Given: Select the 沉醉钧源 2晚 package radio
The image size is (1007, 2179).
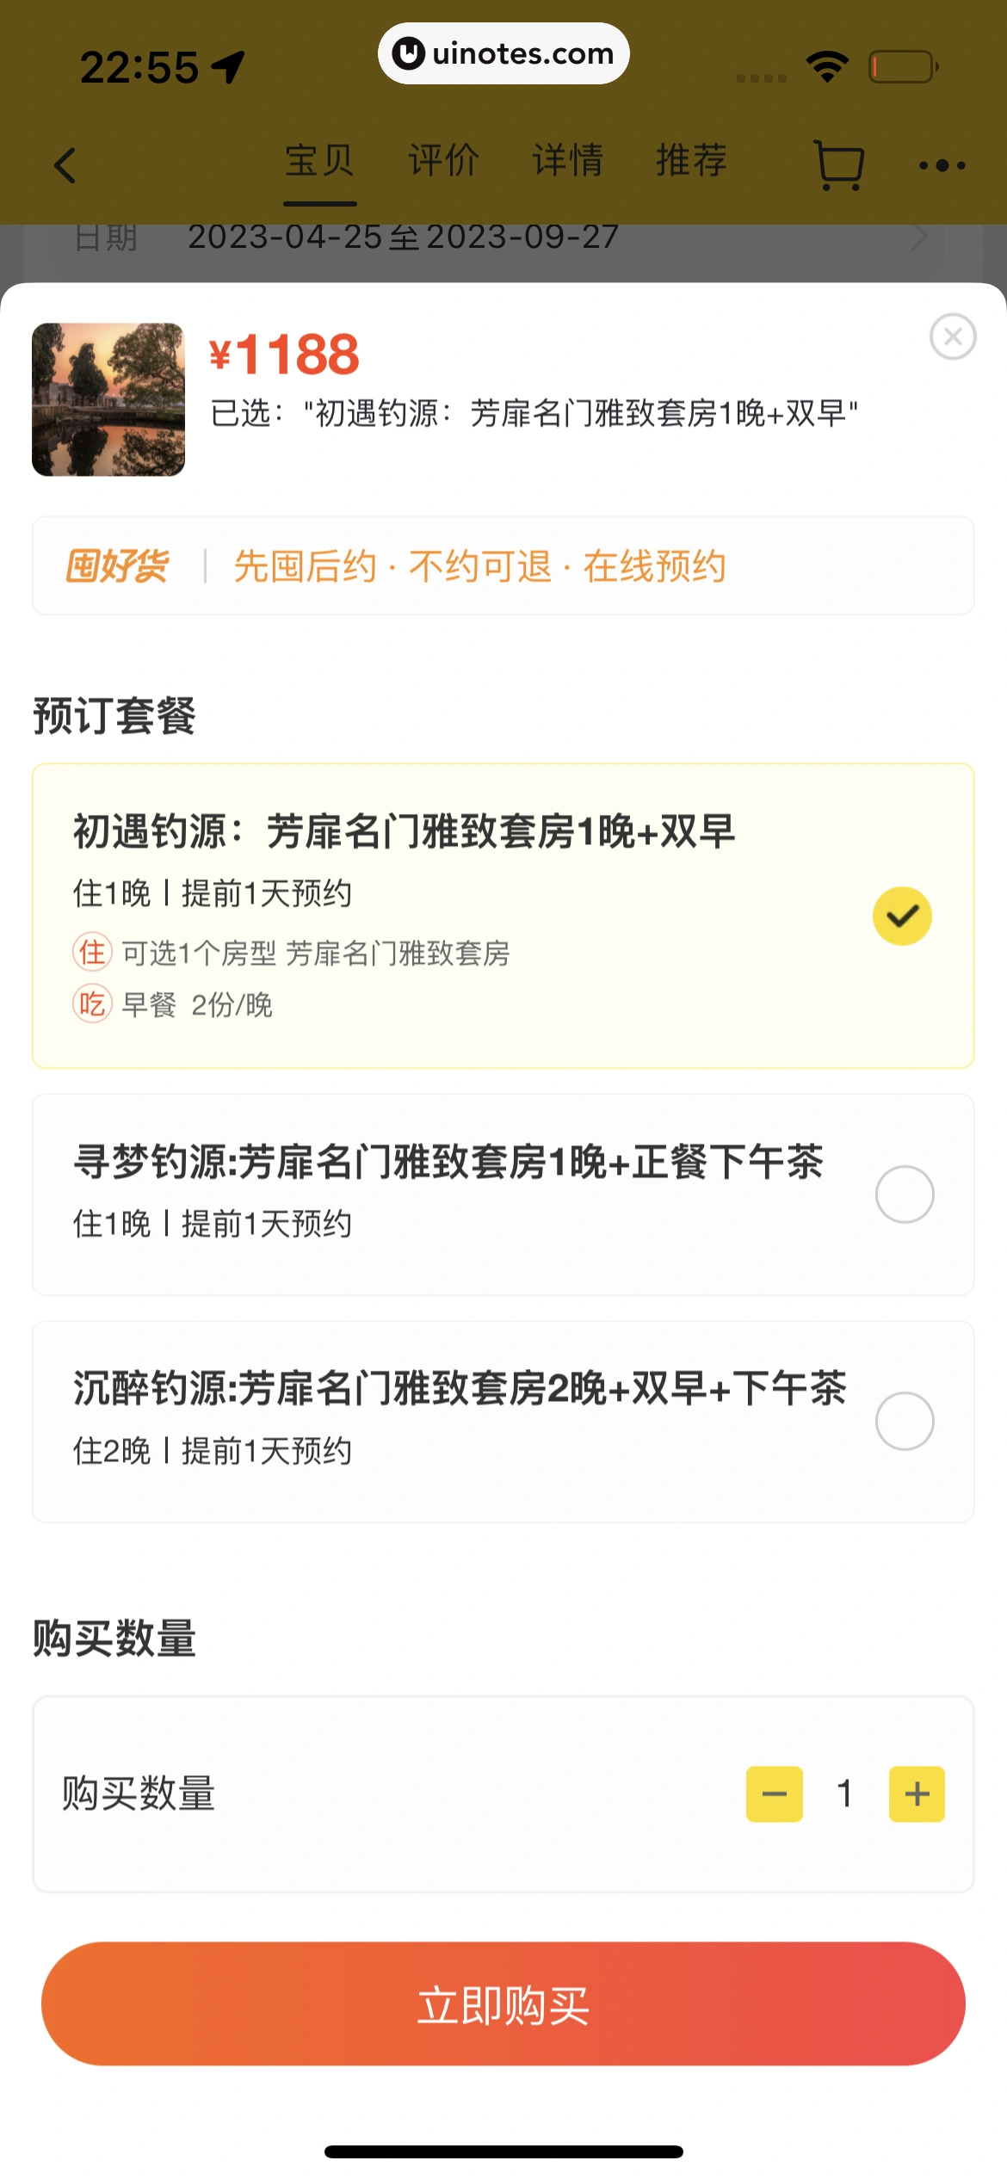Looking at the screenshot, I should (x=904, y=1421).
